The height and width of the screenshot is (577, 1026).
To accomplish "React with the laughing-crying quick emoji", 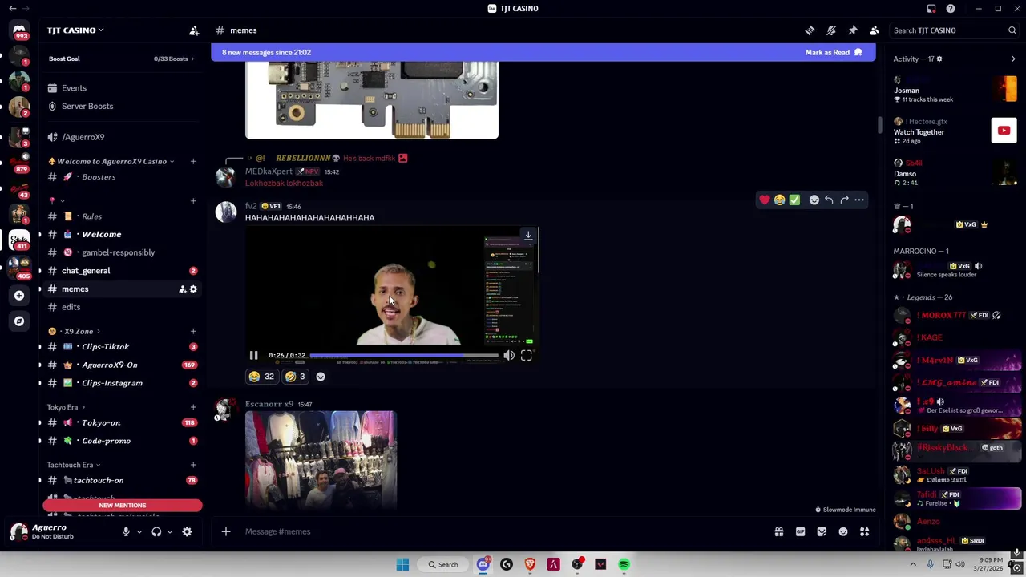I will pyautogui.click(x=779, y=200).
